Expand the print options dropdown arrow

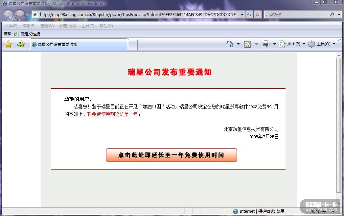pyautogui.click(x=274, y=44)
